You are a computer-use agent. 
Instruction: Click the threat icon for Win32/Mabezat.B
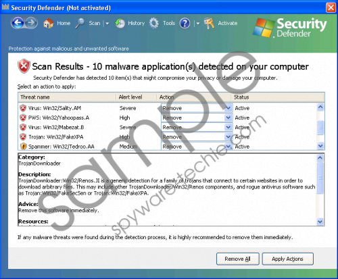pyautogui.click(x=23, y=127)
